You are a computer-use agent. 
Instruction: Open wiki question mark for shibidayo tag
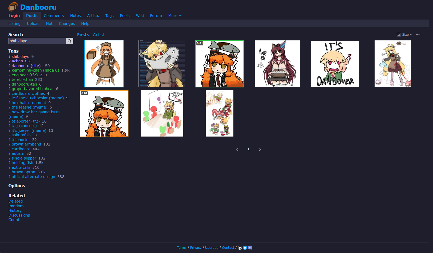(x=10, y=57)
